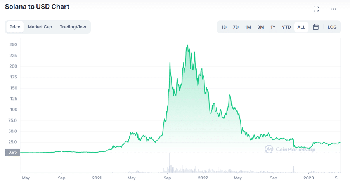
Task: Toggle the LOG scale button
Action: coord(332,27)
